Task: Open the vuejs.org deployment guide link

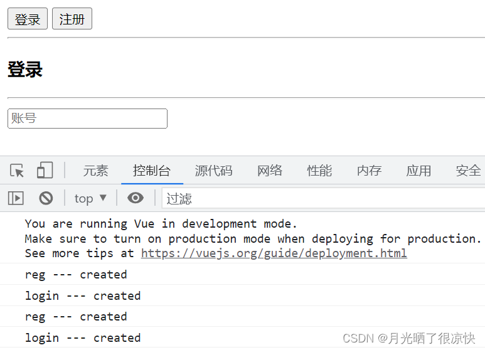Action: tap(274, 253)
